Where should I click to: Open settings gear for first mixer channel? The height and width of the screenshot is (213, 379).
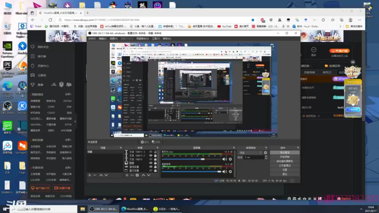230,159
